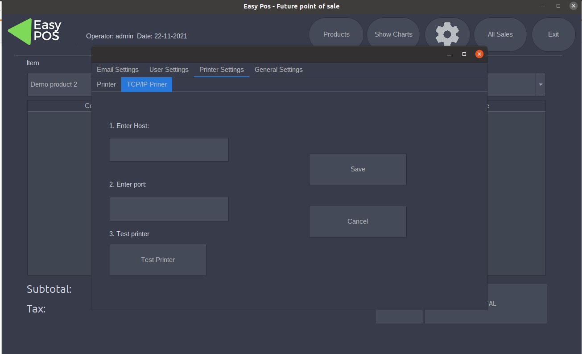Viewport: 582px width, 354px height.
Task: Focus the Enter port text field
Action: [x=169, y=209]
